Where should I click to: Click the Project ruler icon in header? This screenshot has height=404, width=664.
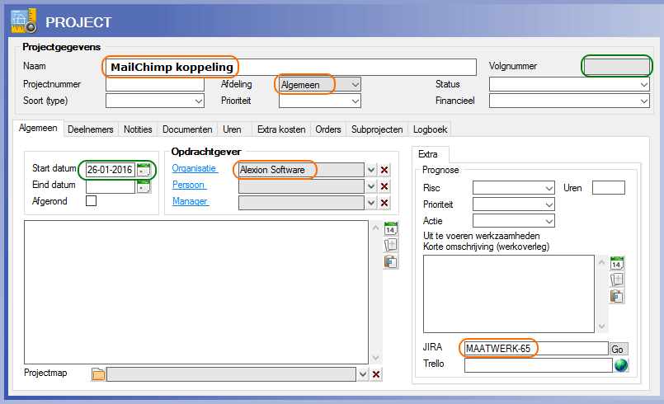pos(23,21)
